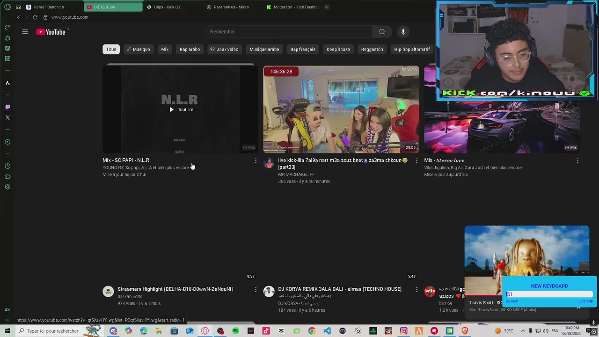Click the Windows Start button

point(7,331)
